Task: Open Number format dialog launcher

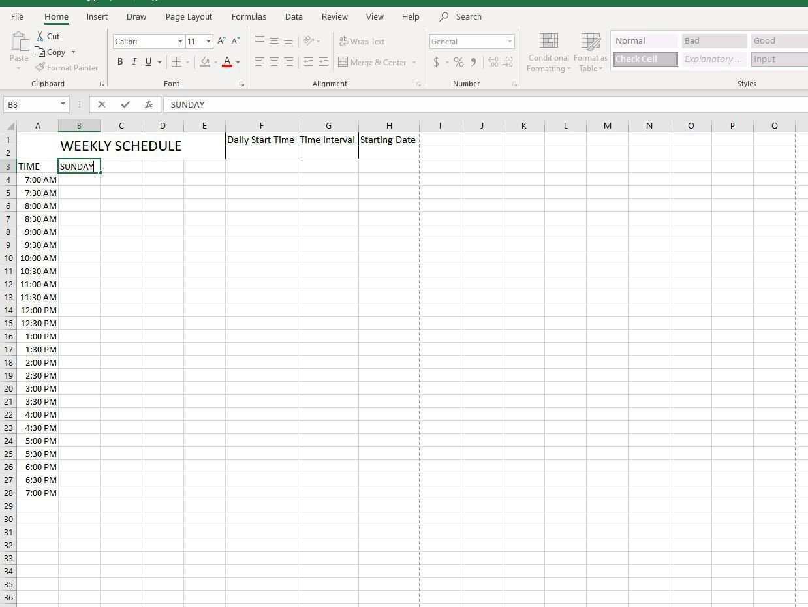Action: tap(515, 84)
